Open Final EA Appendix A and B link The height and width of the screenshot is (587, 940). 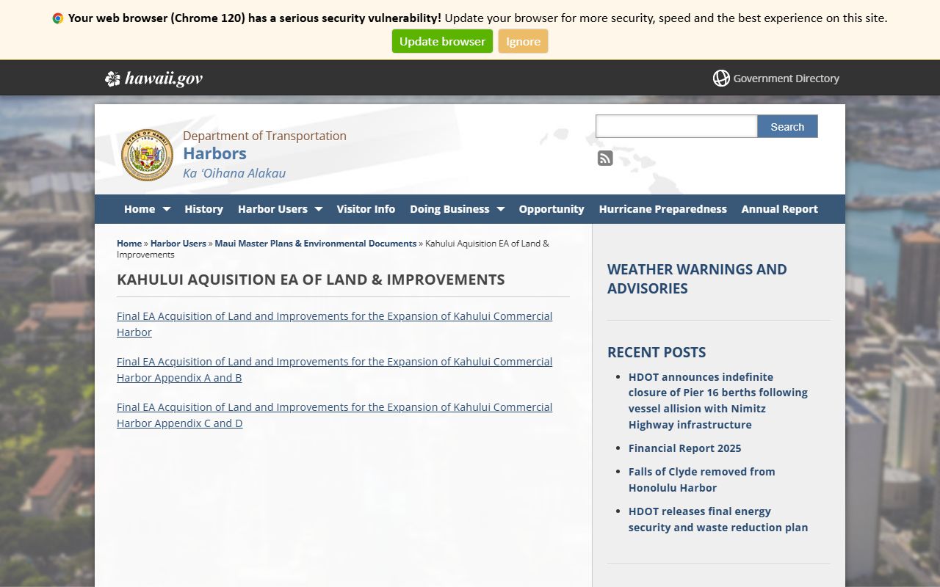[334, 370]
